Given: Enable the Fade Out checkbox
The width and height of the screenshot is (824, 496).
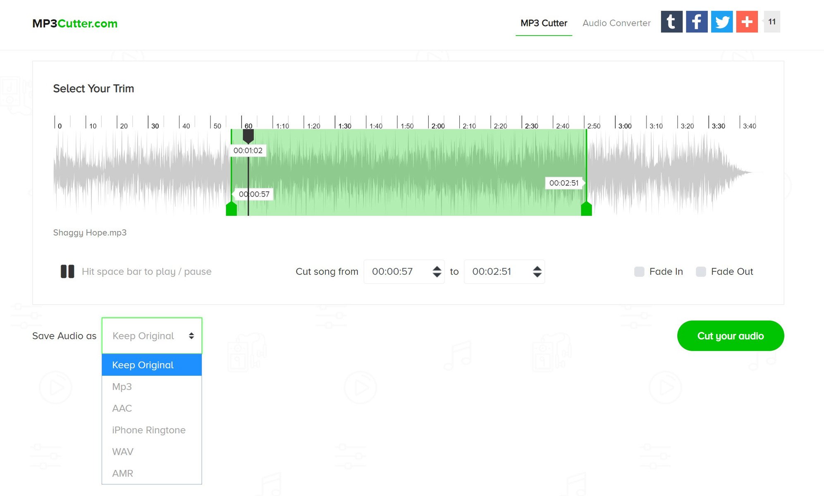Looking at the screenshot, I should 701,272.
